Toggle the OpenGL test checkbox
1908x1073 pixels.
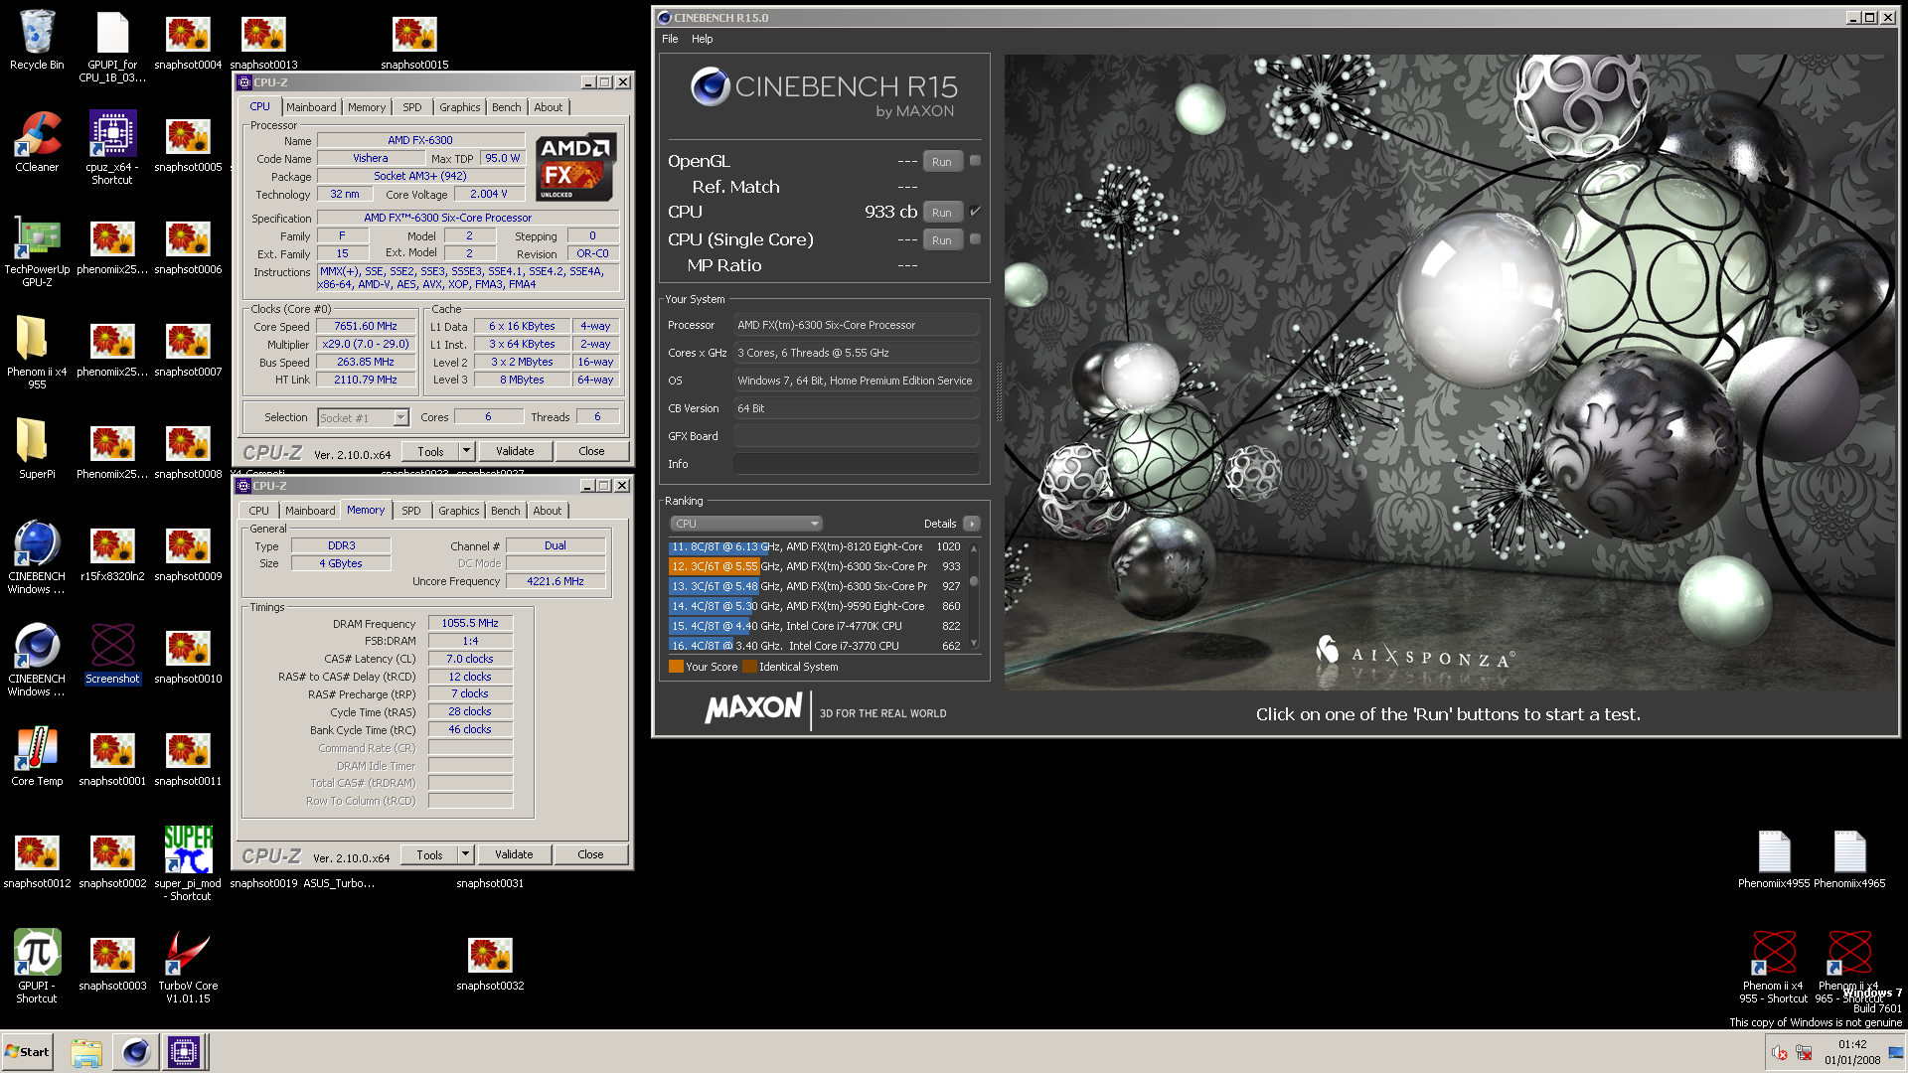pyautogui.click(x=975, y=161)
